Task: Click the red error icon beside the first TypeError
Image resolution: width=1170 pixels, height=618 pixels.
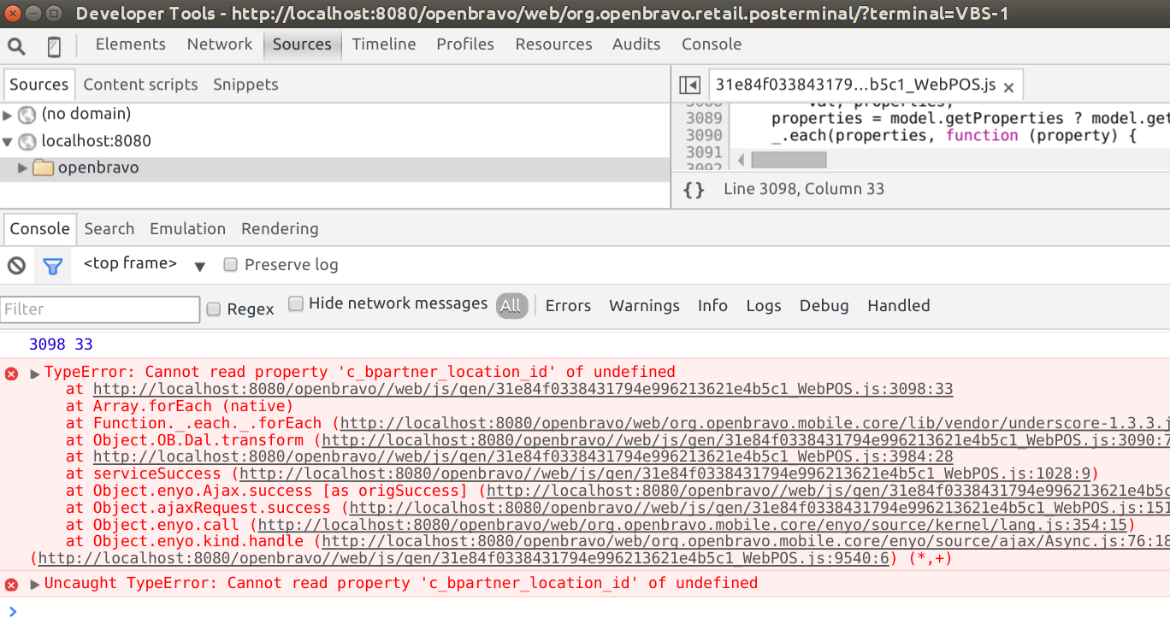Action: 12,374
